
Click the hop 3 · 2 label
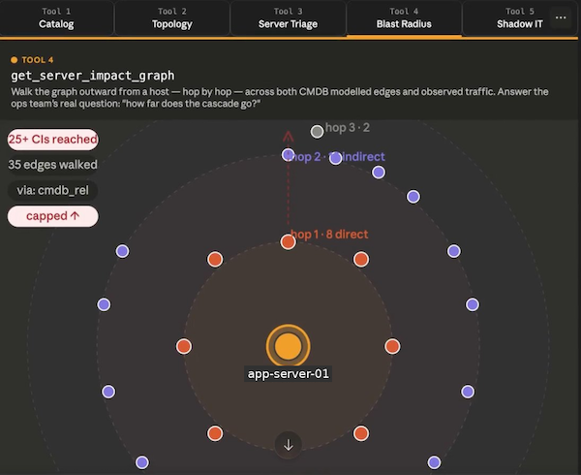[x=348, y=128]
